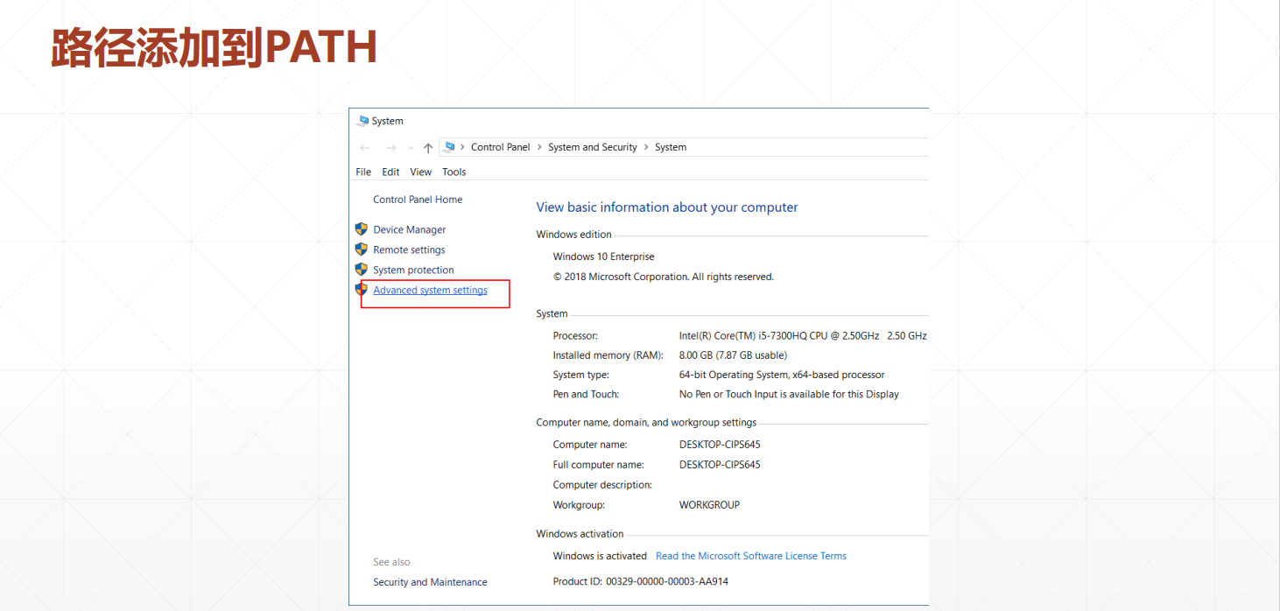This screenshot has width=1280, height=611.
Task: Click the Windows is activated text
Action: 600,556
